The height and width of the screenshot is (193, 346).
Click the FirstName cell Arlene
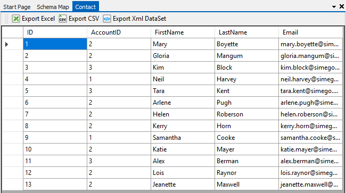pyautogui.click(x=183, y=103)
